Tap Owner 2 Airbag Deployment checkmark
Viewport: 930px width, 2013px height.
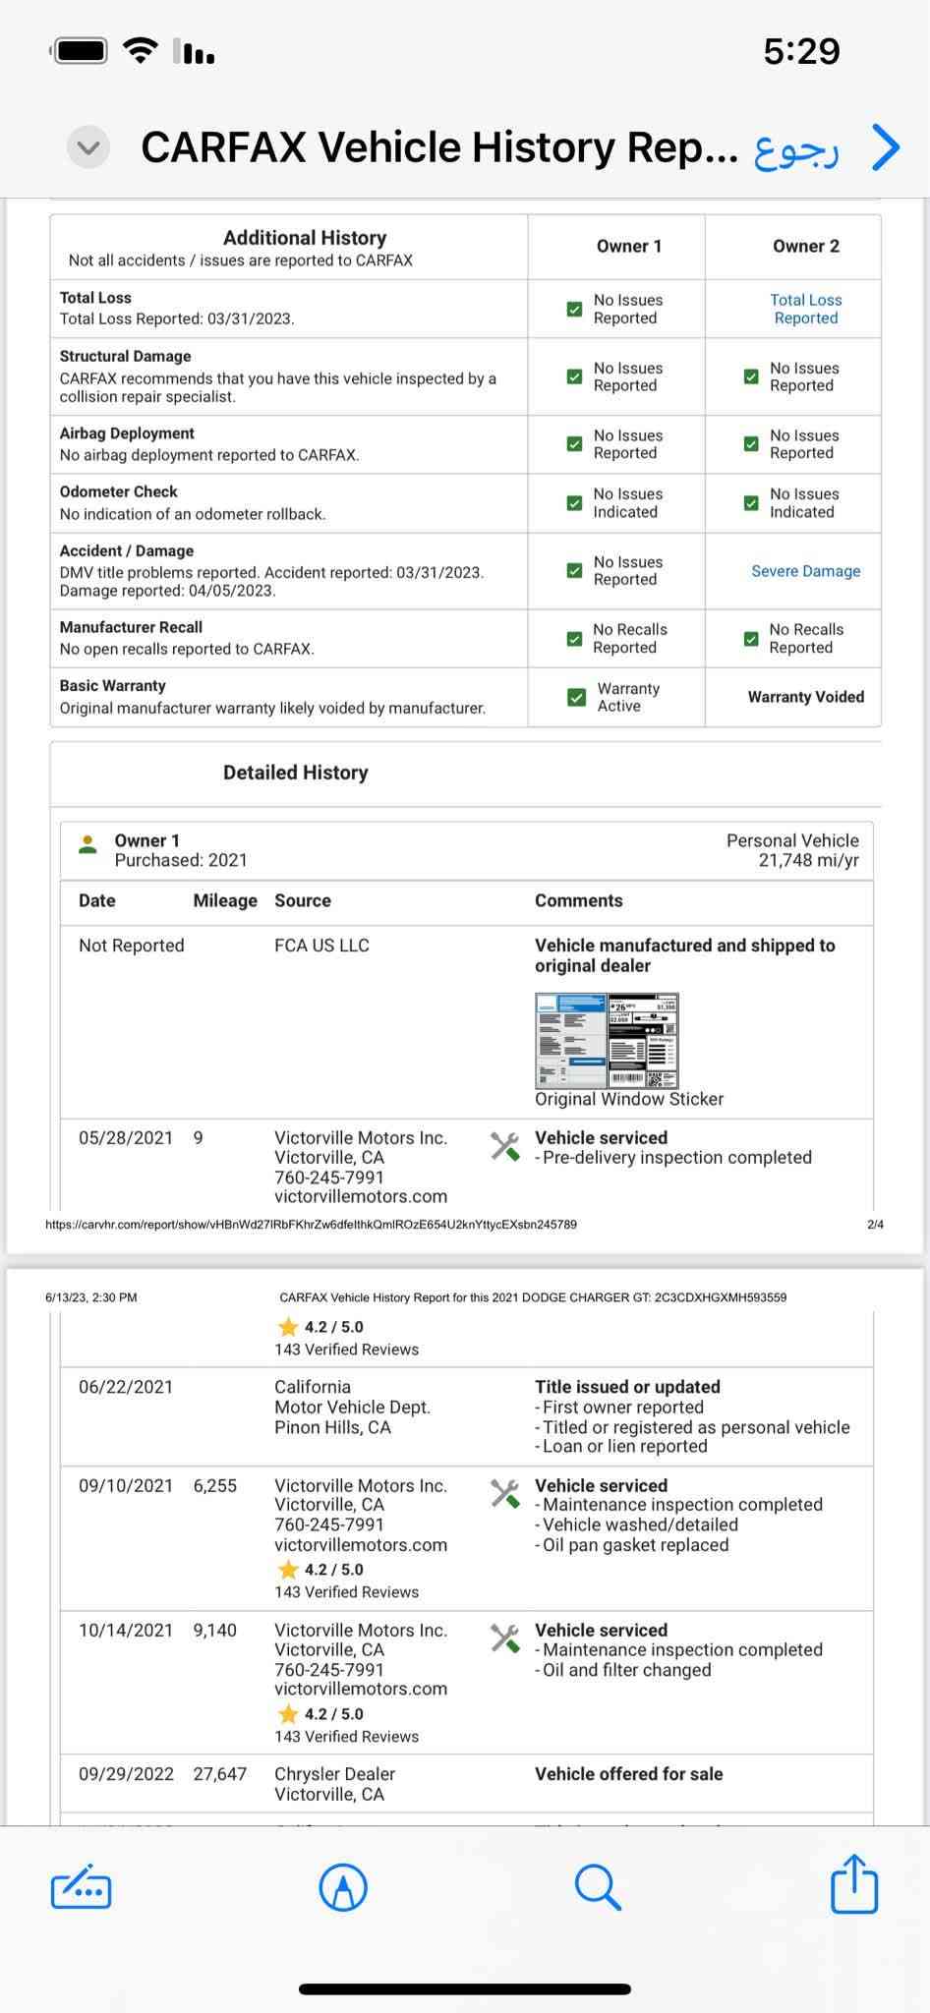click(751, 444)
